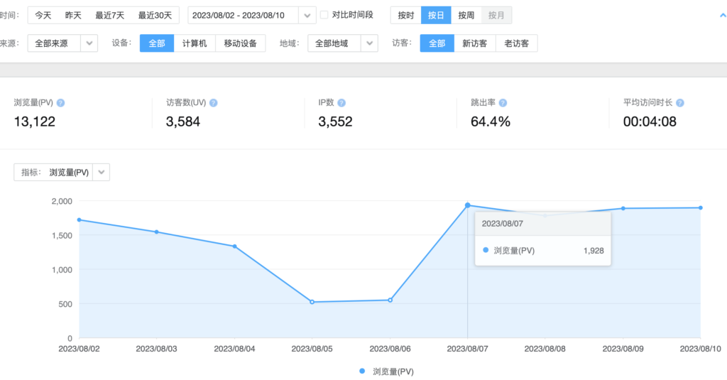Screen dimensions: 727x380
Task: Choose 最近30天 time range
Action: pos(155,16)
